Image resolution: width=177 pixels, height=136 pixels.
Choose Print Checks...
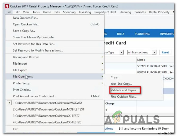click(x=55, y=90)
